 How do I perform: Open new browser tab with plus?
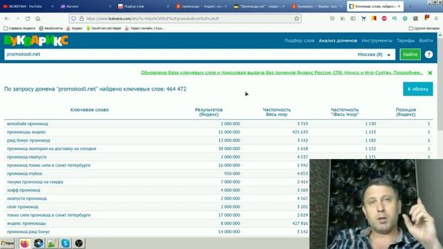click(410, 6)
